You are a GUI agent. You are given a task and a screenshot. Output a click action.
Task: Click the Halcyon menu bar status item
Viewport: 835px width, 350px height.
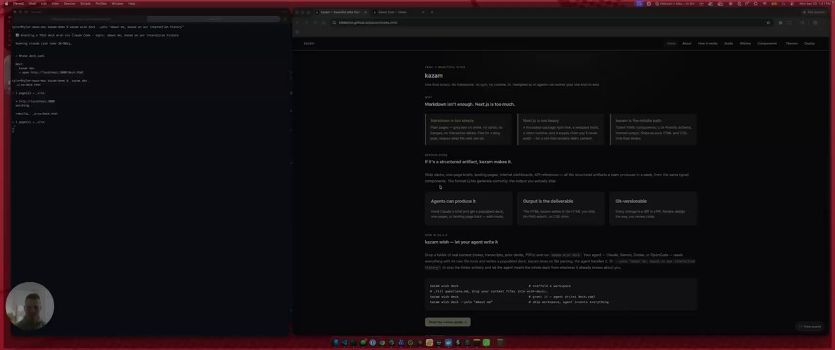point(674,3)
